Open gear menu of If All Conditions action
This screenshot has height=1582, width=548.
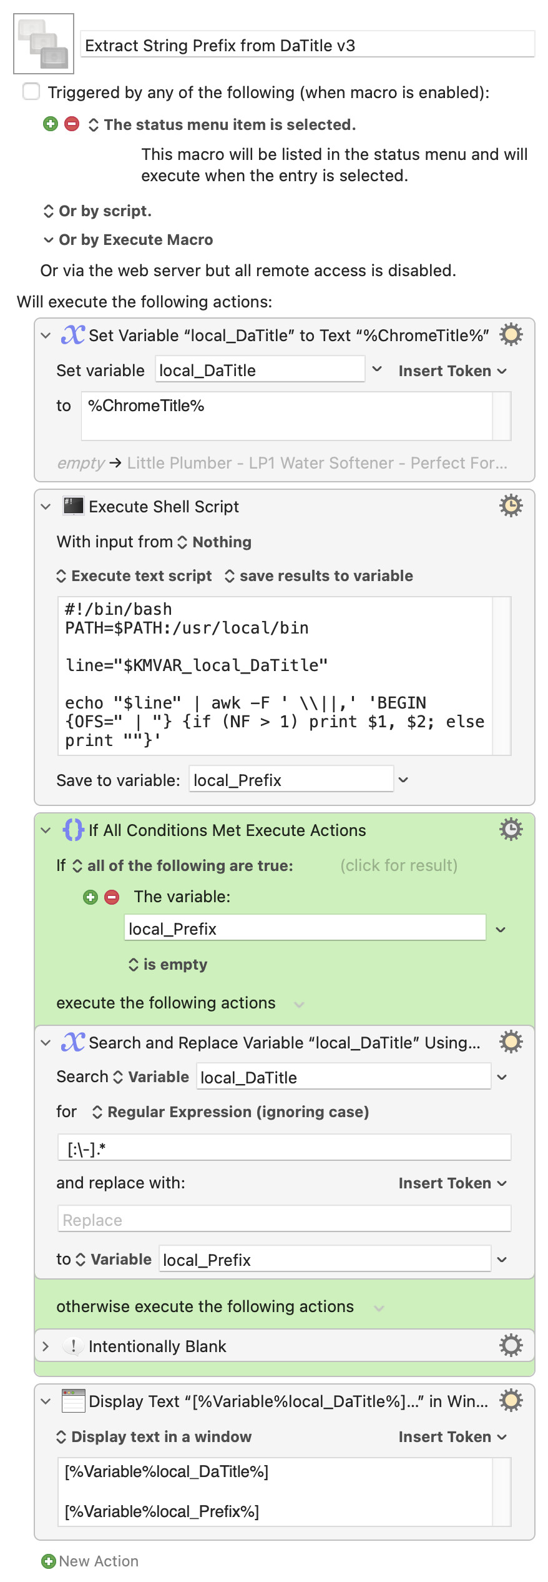coord(511,830)
